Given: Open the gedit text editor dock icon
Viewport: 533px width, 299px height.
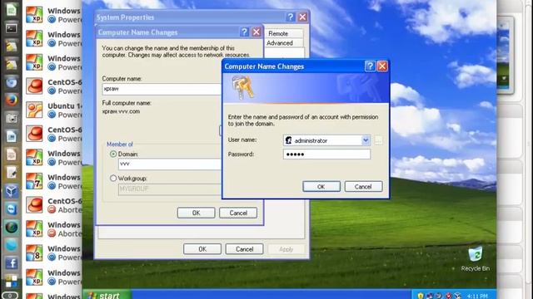Looking at the screenshot, I should pyautogui.click(x=11, y=173).
